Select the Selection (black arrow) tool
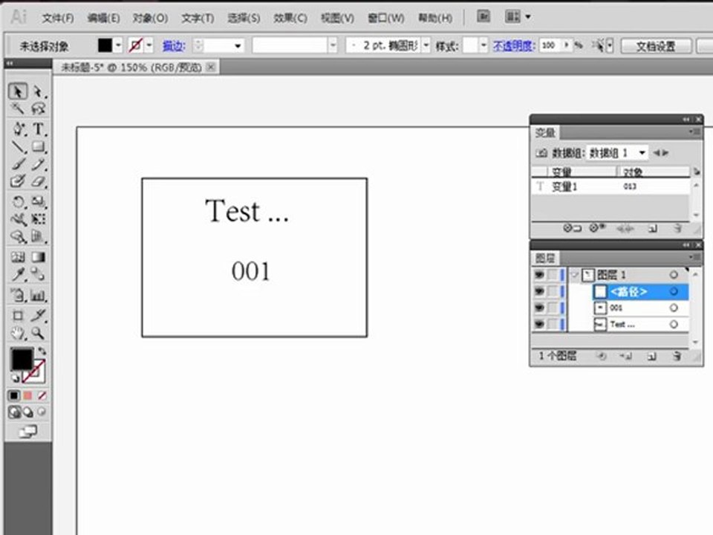The height and width of the screenshot is (535, 713). [18, 91]
